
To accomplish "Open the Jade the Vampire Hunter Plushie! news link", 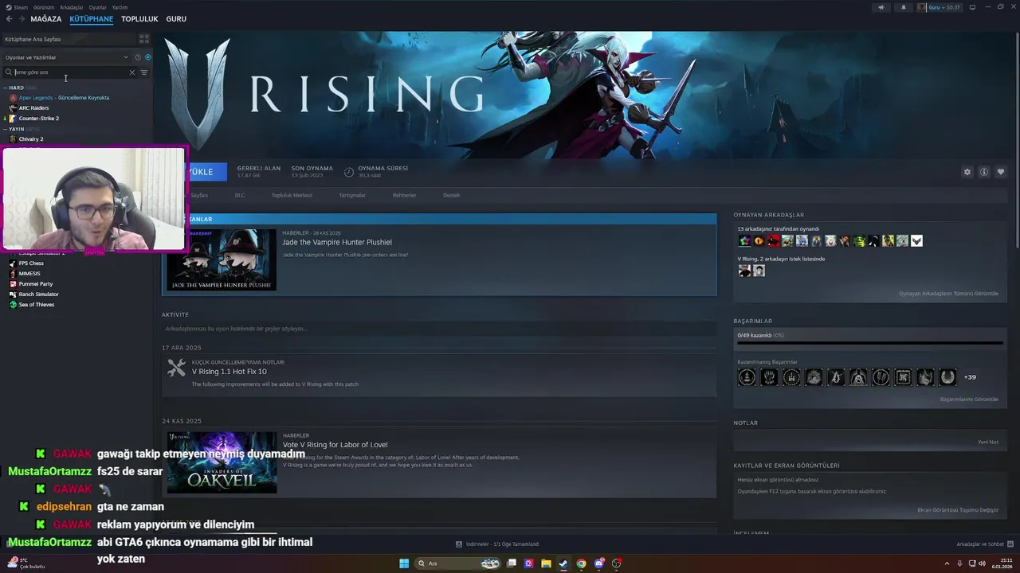I will point(337,242).
